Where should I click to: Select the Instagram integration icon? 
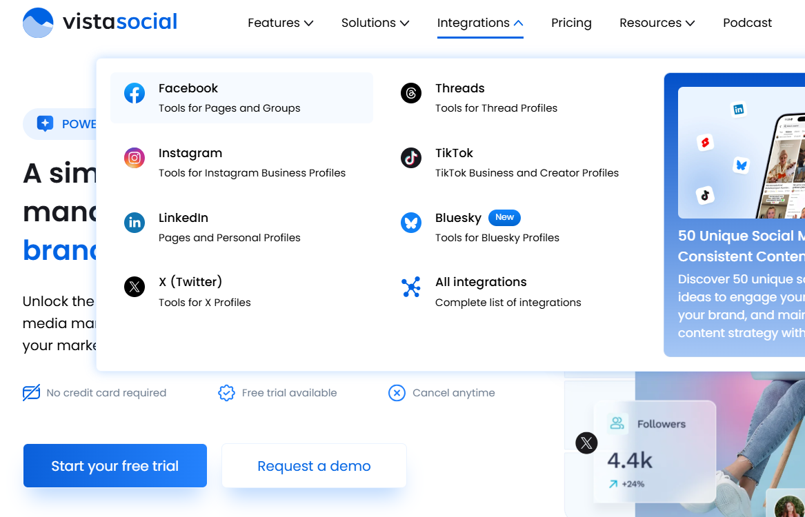point(134,158)
